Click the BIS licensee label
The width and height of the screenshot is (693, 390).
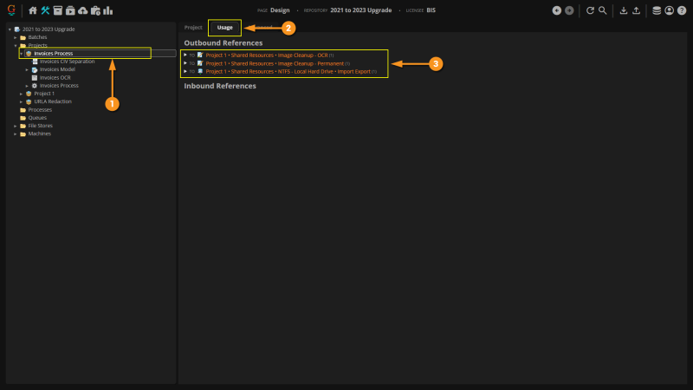click(x=431, y=10)
